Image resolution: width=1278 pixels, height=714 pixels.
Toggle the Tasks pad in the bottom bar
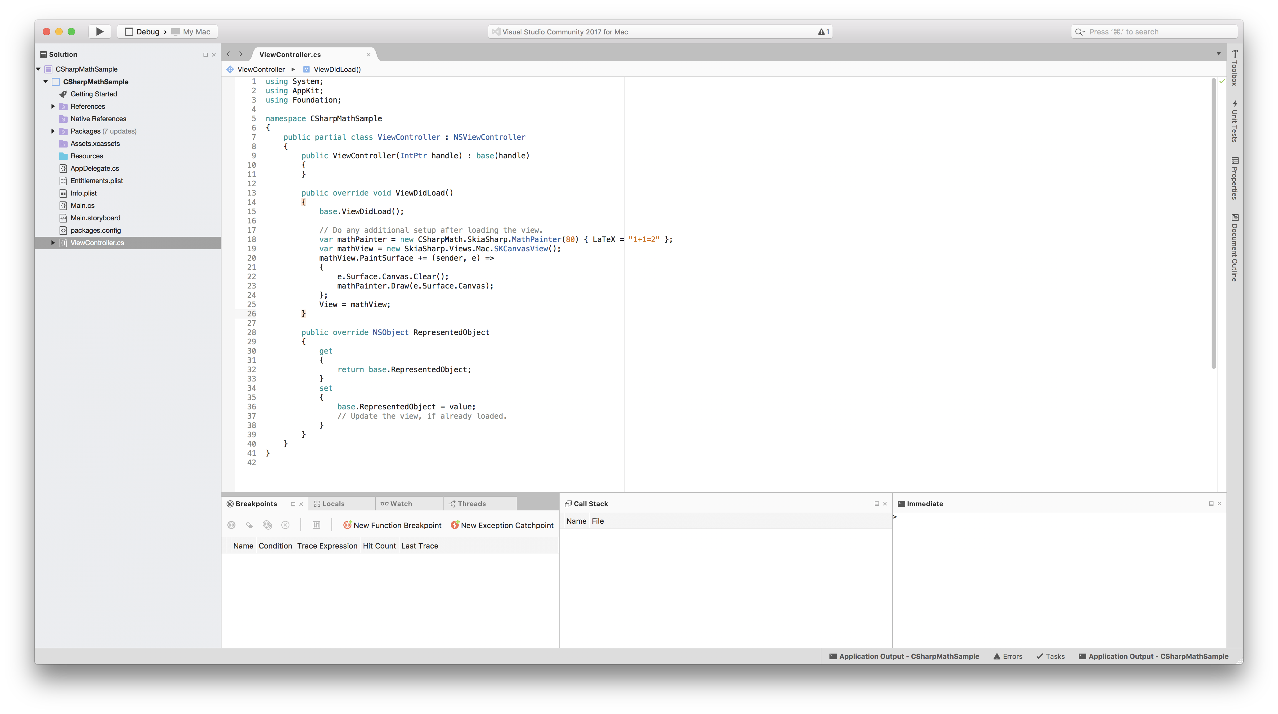1050,656
